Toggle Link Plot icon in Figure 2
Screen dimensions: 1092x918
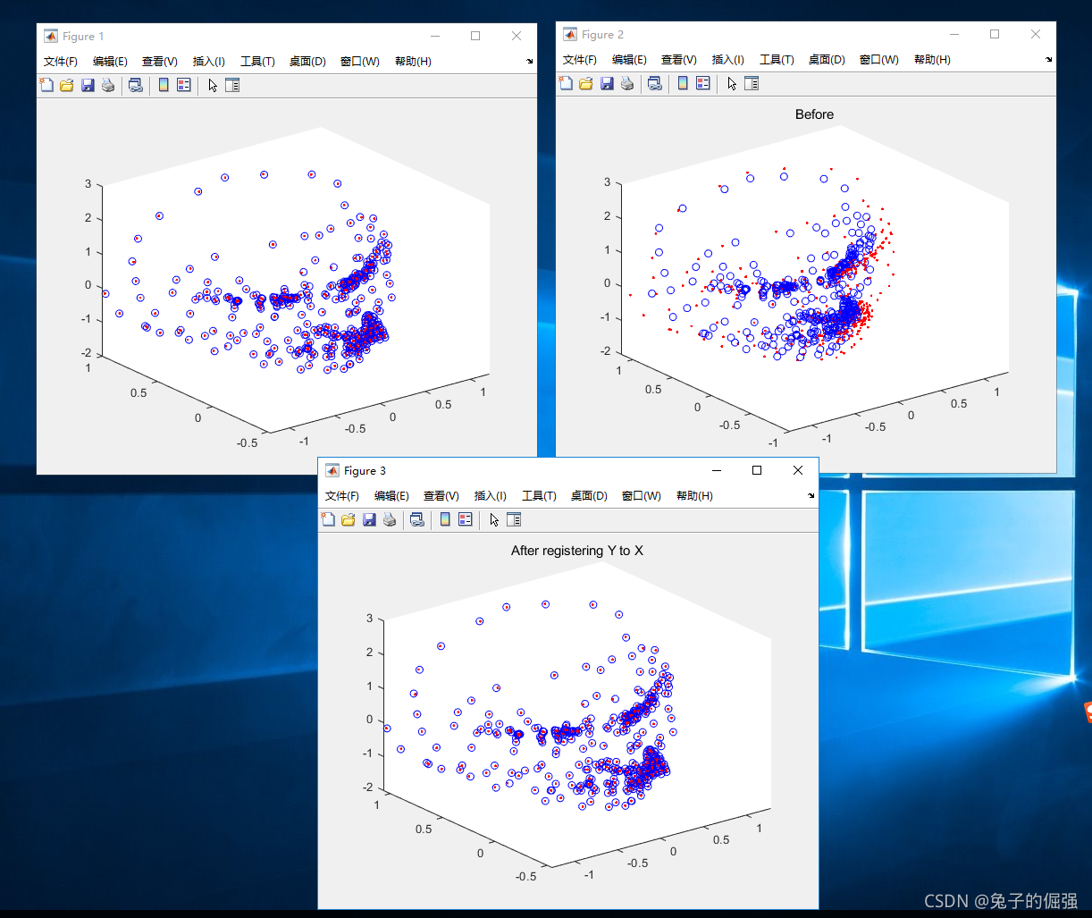click(x=655, y=83)
